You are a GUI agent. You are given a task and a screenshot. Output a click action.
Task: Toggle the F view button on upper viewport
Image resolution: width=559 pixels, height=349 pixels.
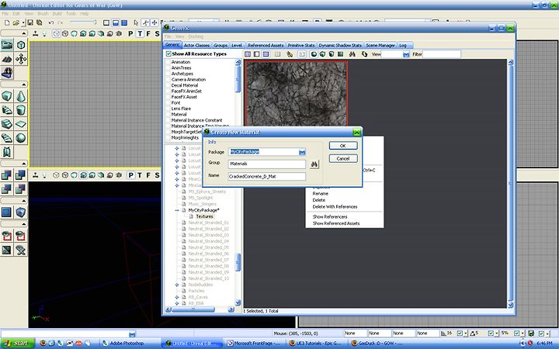click(148, 34)
